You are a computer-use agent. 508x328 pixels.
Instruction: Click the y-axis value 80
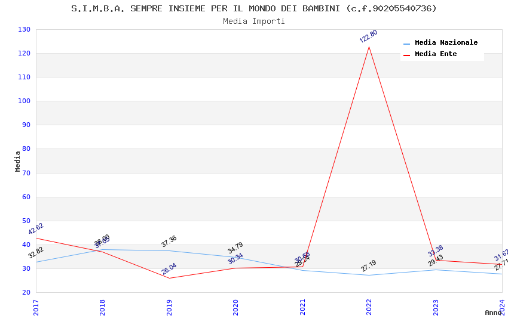pos(26,149)
